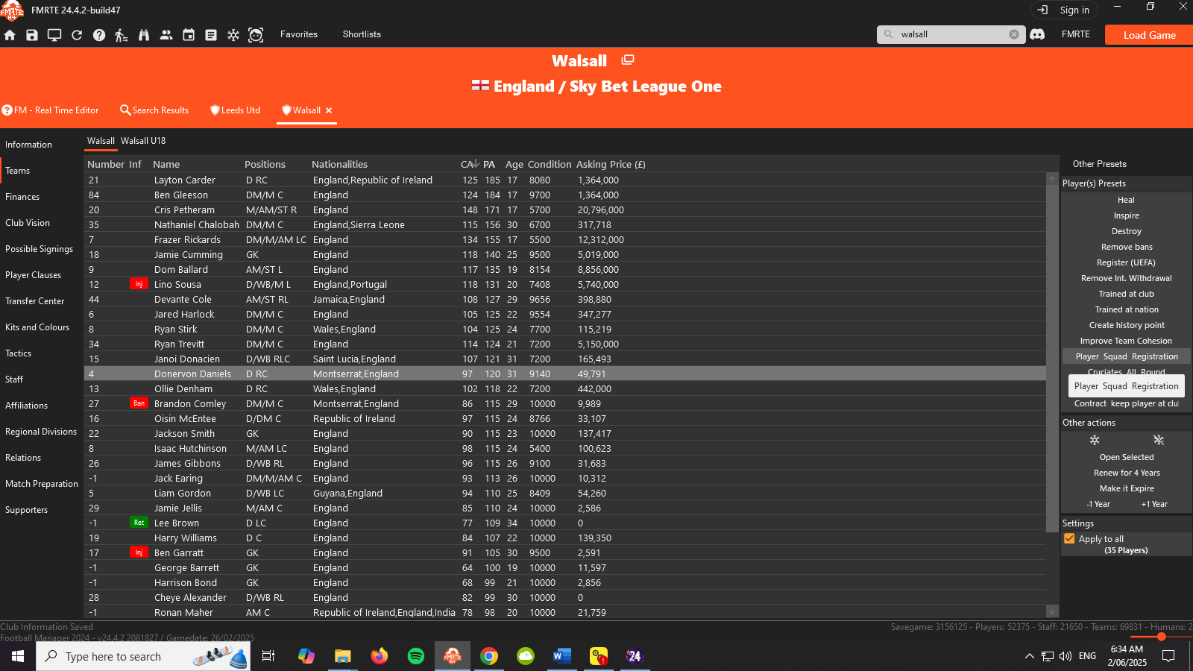Sort players by the CA column header
The image size is (1193, 671).
pos(468,164)
